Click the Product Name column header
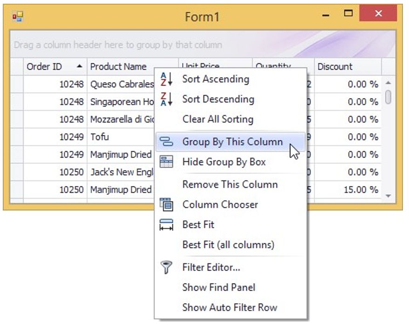This screenshot has height=326, width=409. coord(118,67)
